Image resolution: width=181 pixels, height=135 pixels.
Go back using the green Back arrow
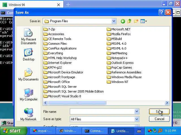123,21
